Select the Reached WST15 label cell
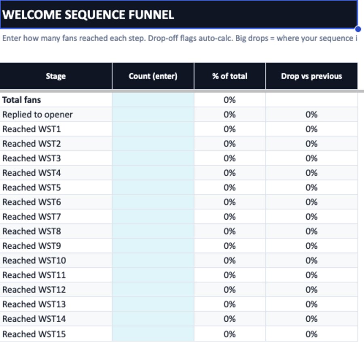 coord(56,334)
